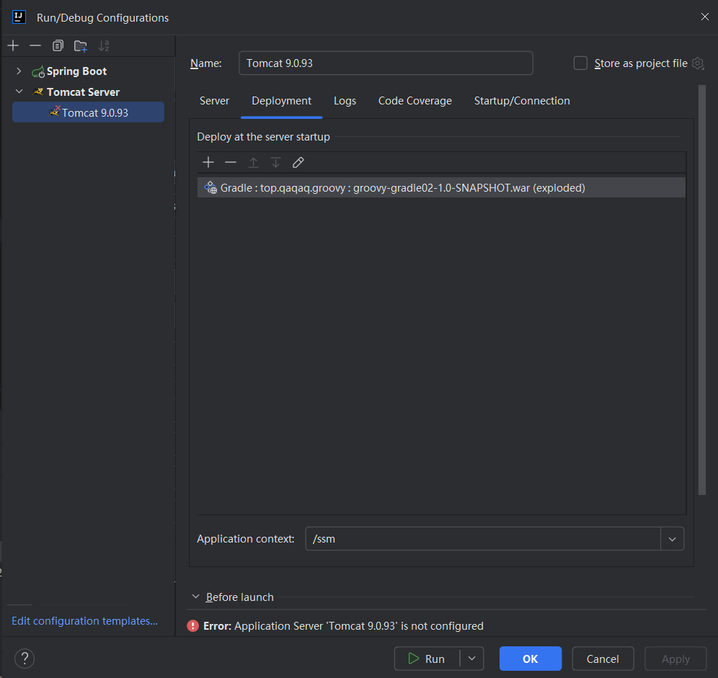The height and width of the screenshot is (678, 718).
Task: Open Edit configuration templates link
Action: [84, 621]
